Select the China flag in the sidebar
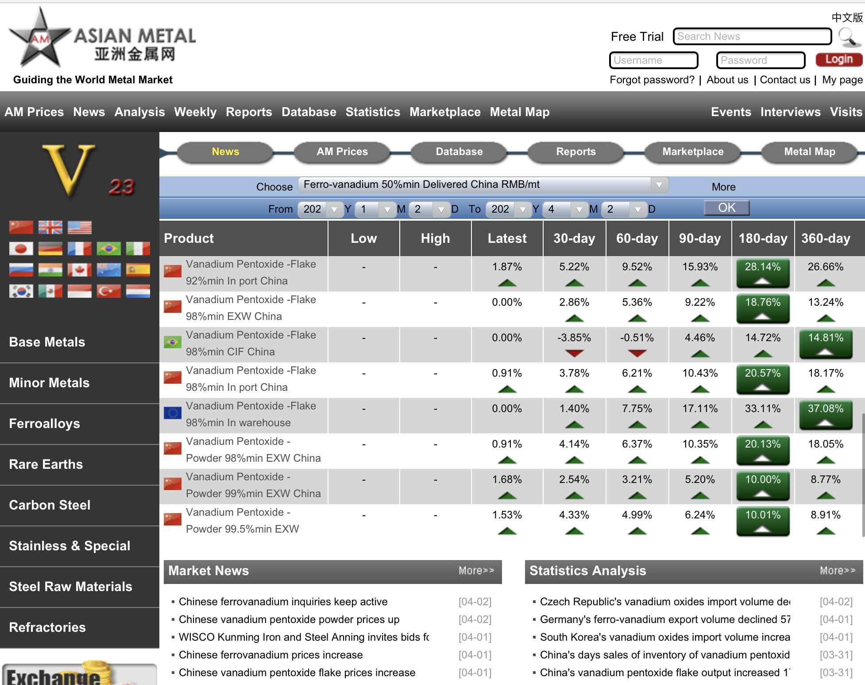Screen dimensions: 865x685 click(21, 227)
